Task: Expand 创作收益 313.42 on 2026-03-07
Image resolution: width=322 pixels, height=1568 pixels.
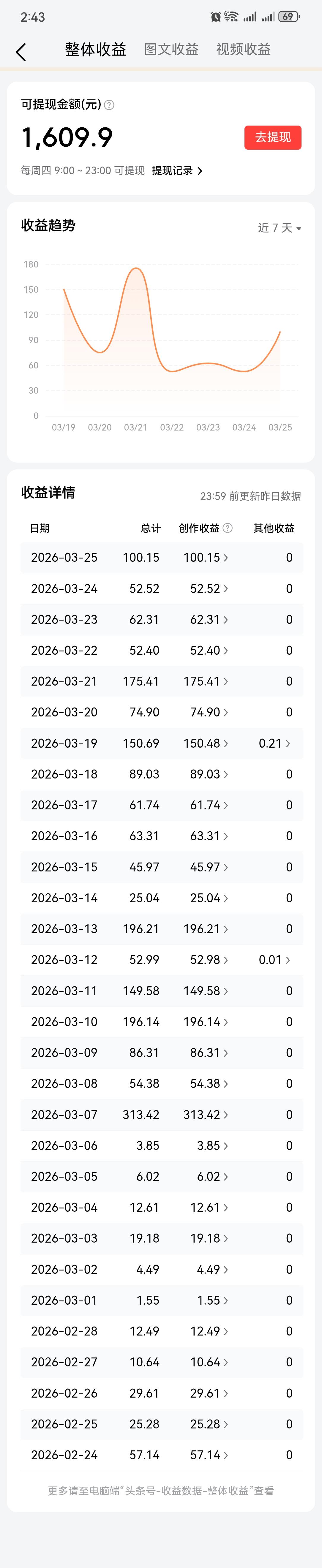Action: pos(206,1115)
